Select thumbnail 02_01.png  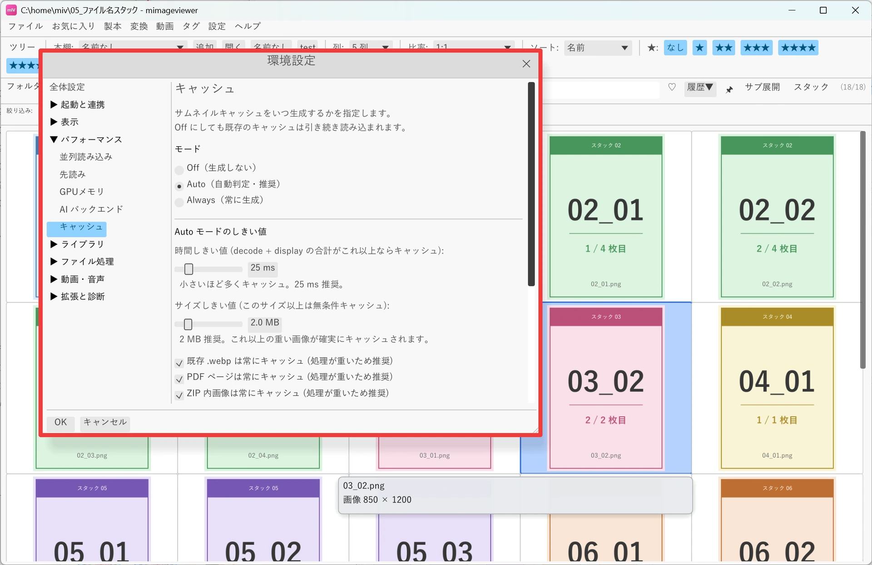point(606,216)
